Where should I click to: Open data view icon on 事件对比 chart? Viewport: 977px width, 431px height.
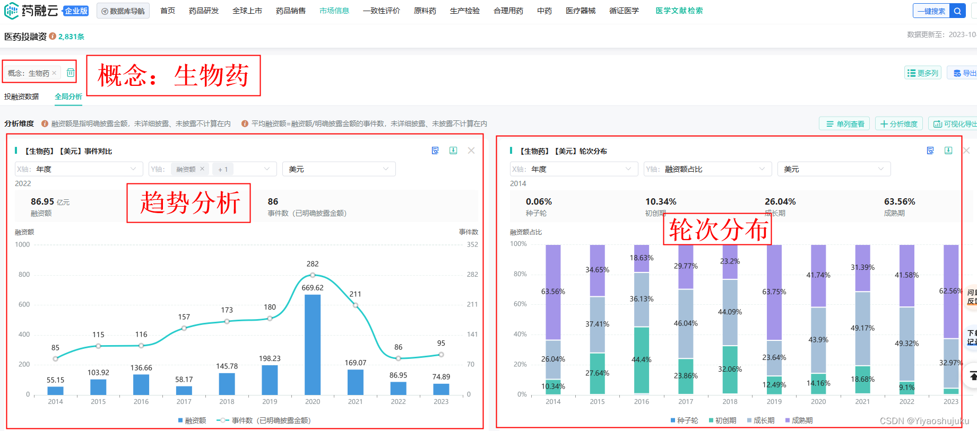(435, 151)
